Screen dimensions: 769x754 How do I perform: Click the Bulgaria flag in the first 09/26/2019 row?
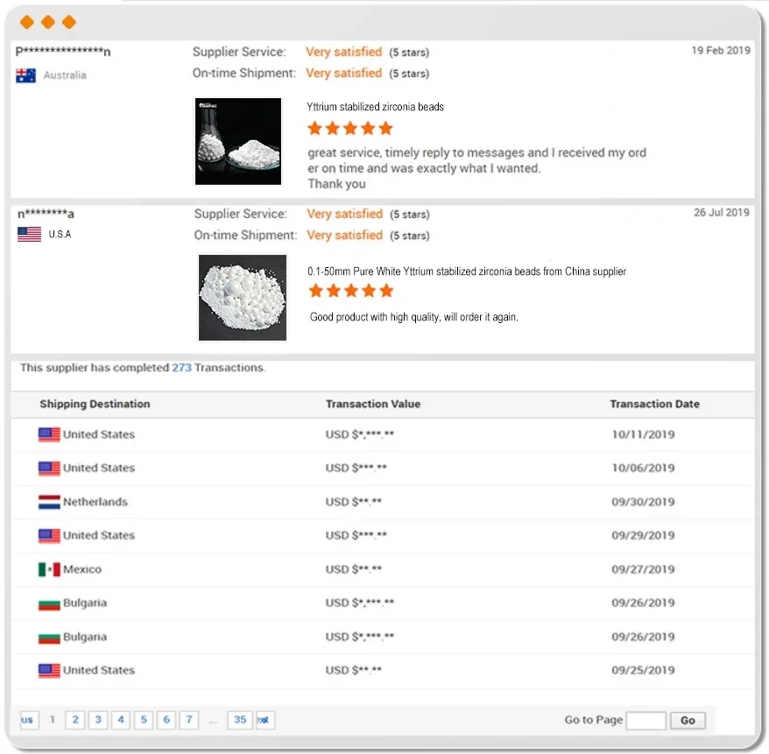tap(49, 604)
